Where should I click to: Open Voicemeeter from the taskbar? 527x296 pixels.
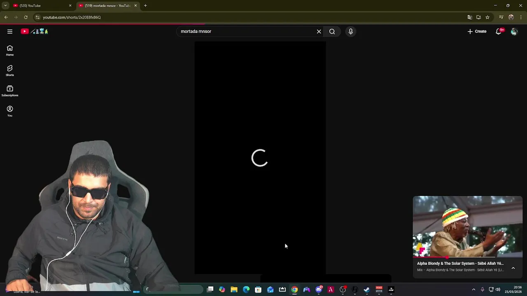click(x=379, y=289)
